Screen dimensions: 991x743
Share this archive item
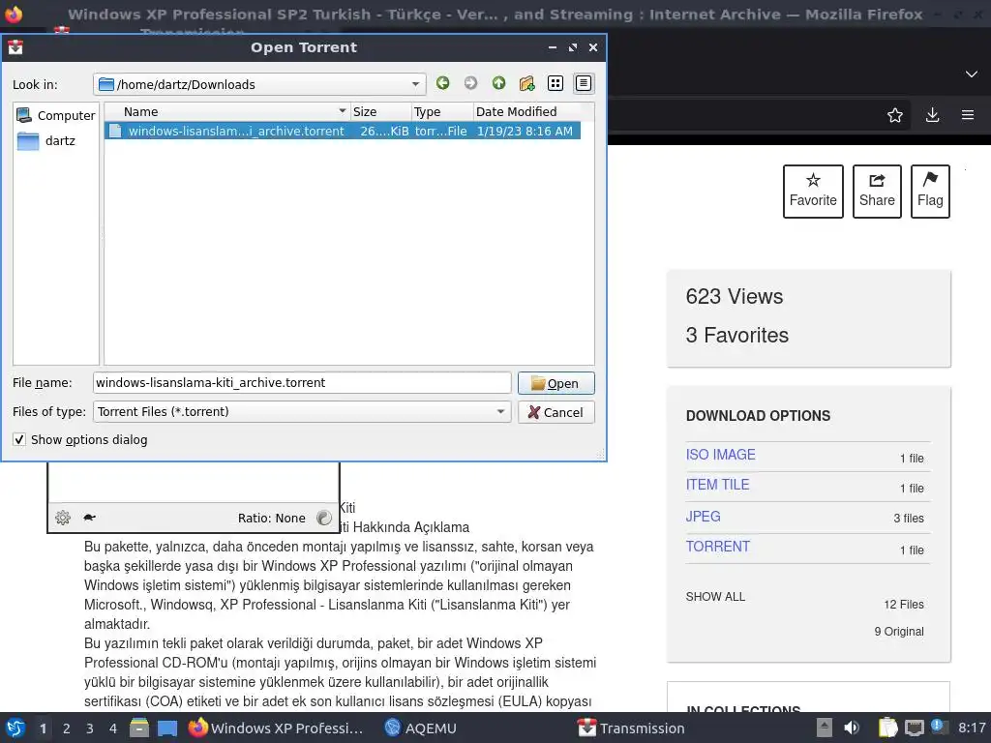877,192
